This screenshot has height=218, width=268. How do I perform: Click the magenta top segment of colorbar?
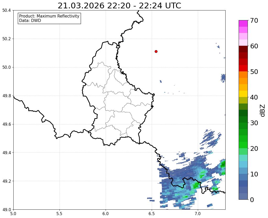(243, 23)
